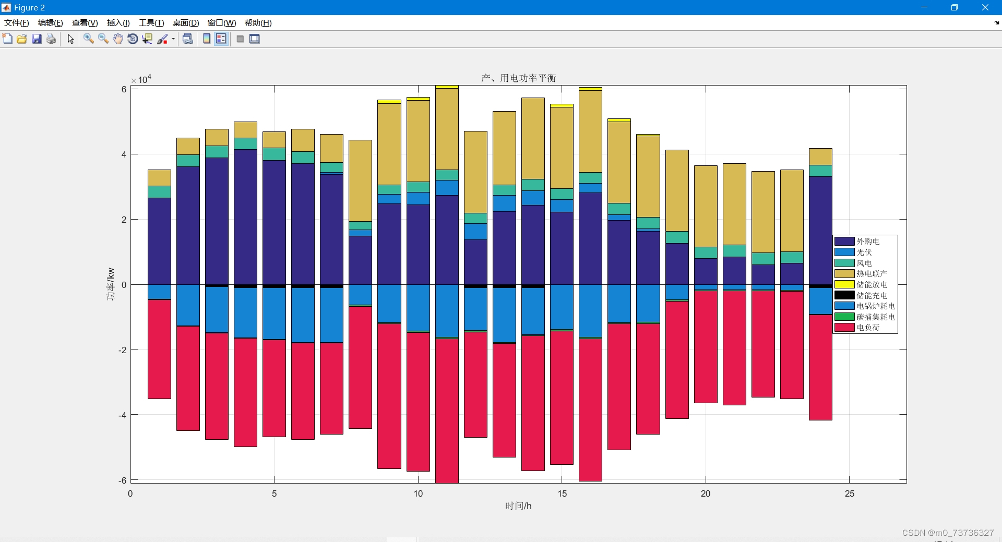Image resolution: width=1002 pixels, height=542 pixels.
Task: Minimize the Figure 2 window
Action: [924, 7]
